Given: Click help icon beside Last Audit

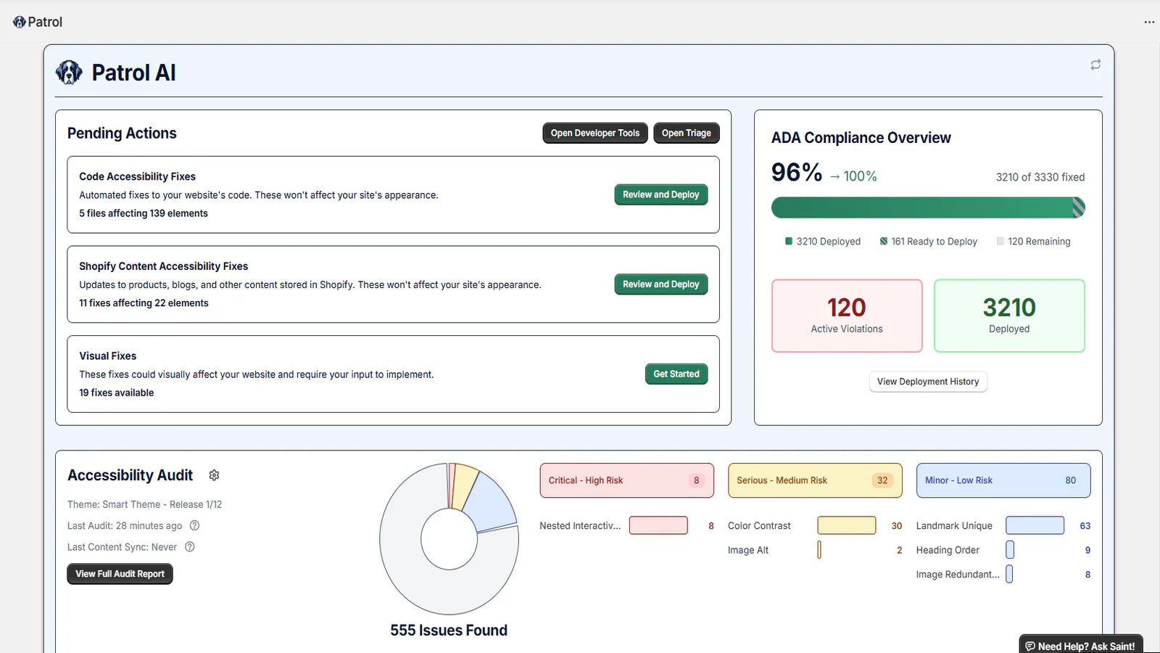Looking at the screenshot, I should coord(194,525).
